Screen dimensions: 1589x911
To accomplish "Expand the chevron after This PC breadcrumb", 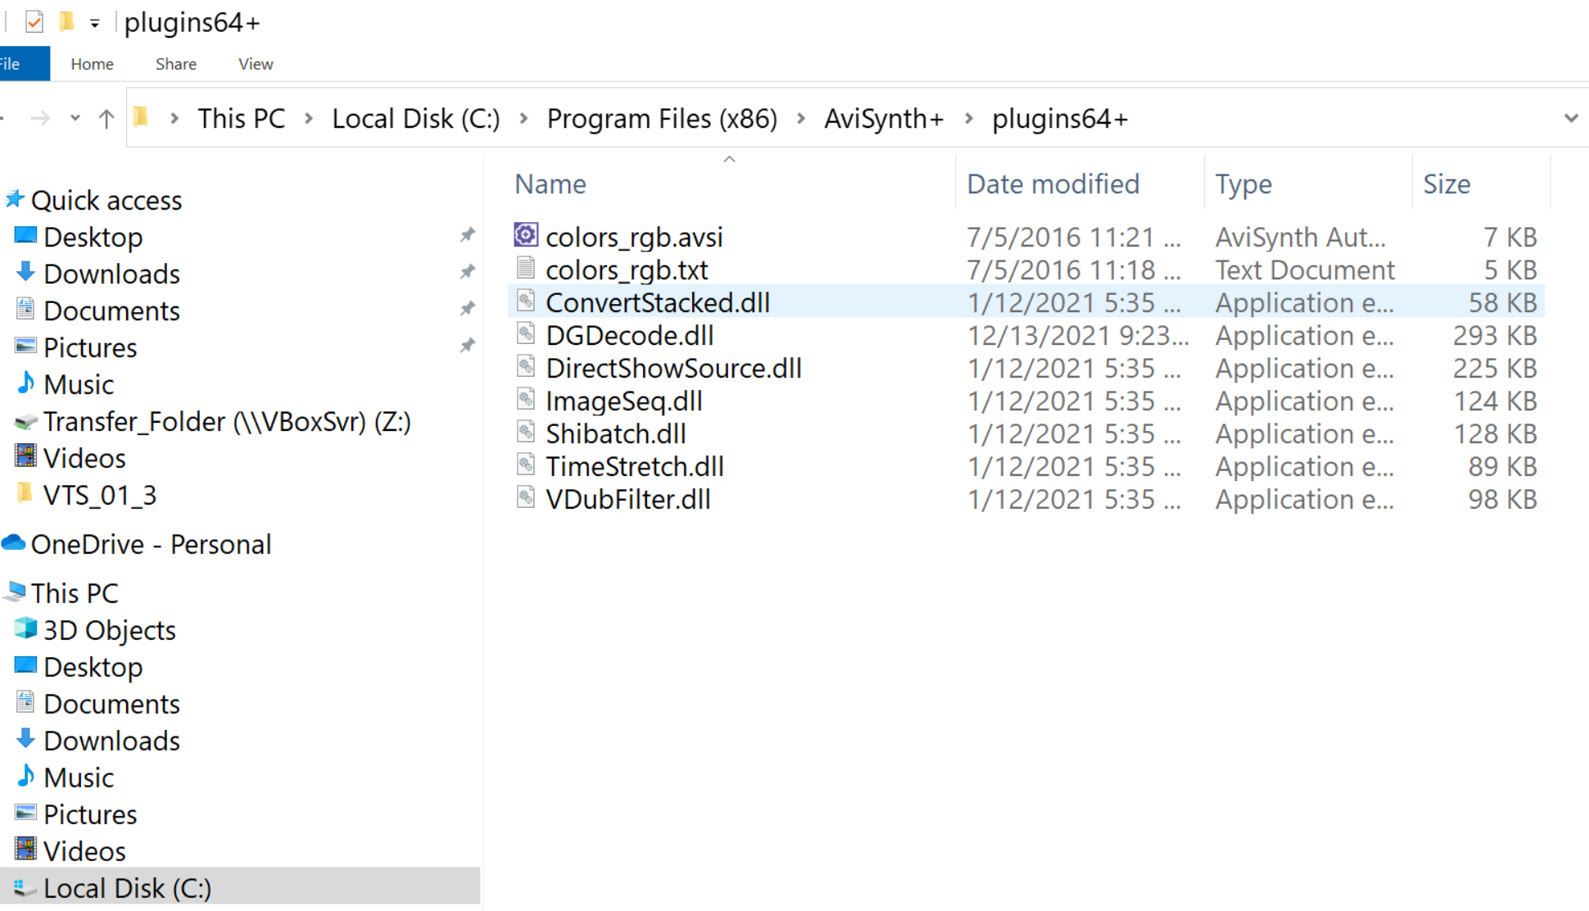I will (x=309, y=119).
